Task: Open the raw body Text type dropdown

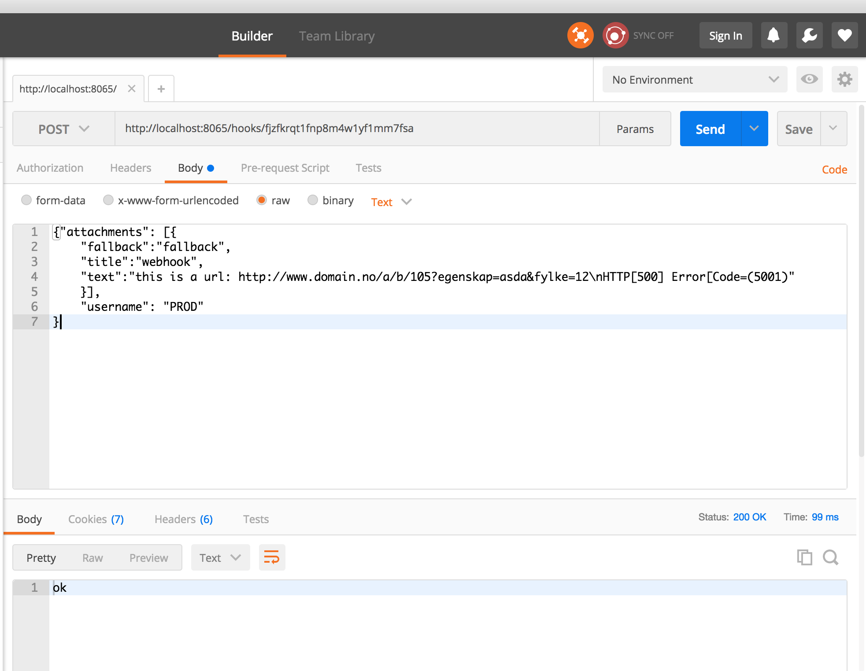Action: pyautogui.click(x=391, y=202)
